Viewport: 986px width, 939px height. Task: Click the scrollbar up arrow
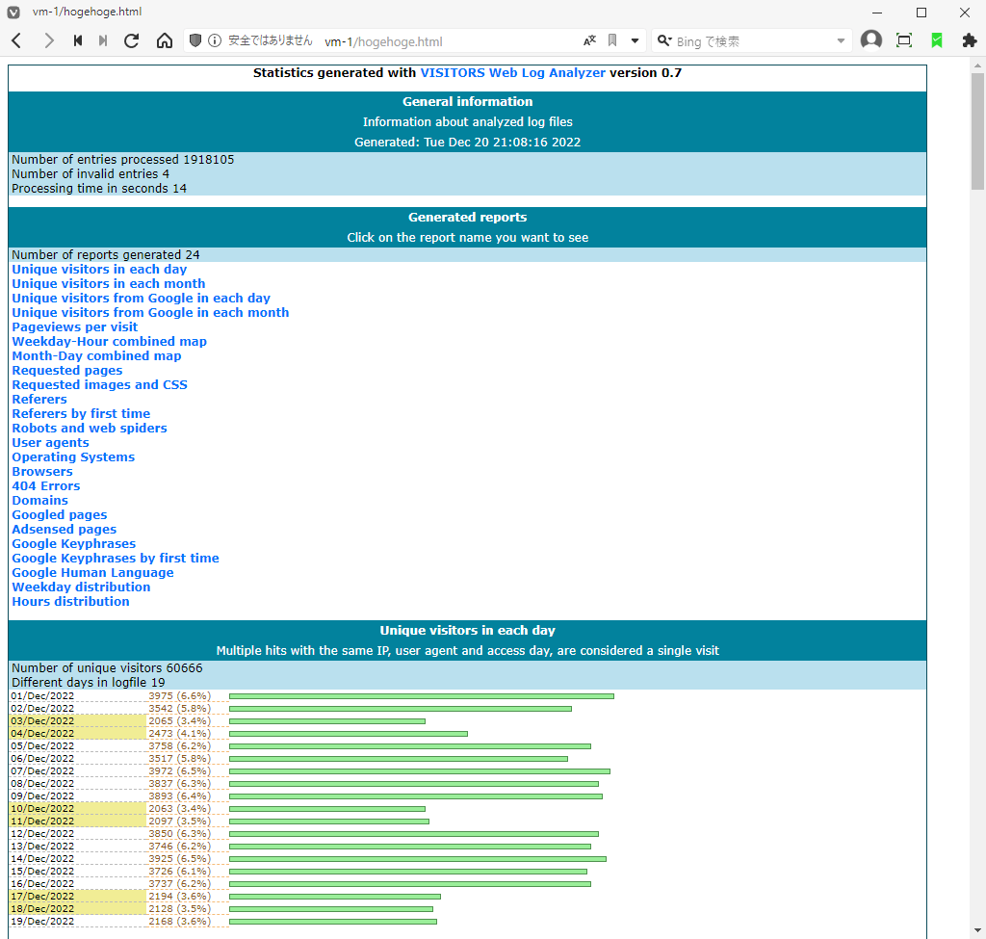click(x=977, y=65)
